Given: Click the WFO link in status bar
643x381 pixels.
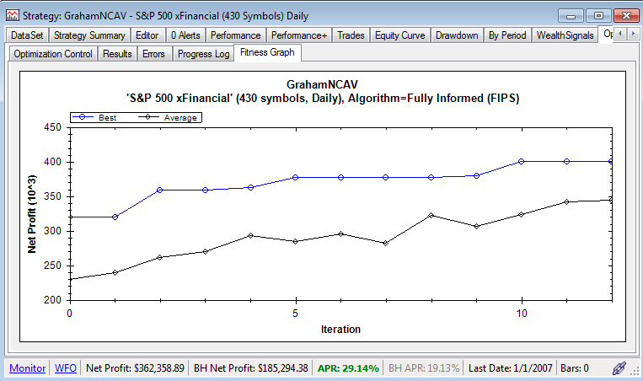Looking at the screenshot, I should coord(65,368).
